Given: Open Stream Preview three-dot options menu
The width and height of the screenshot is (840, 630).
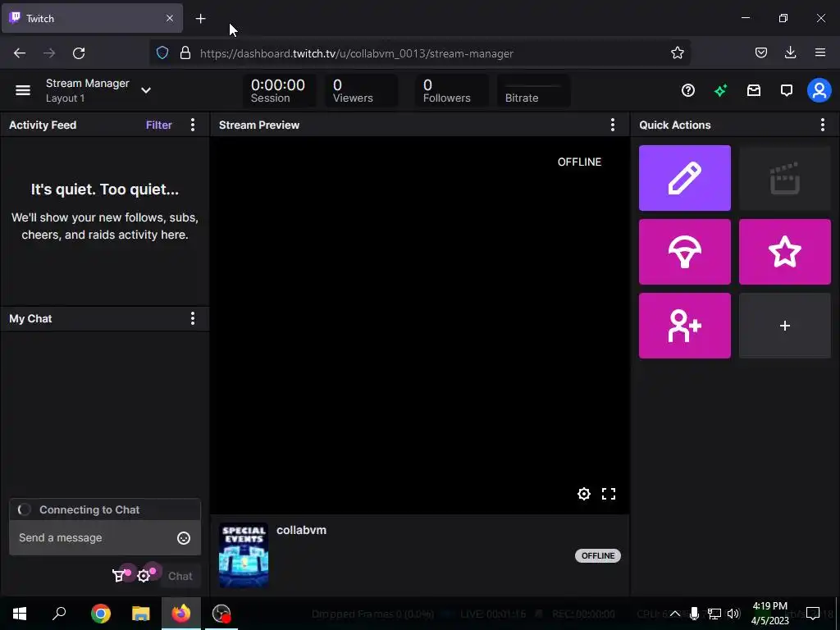Looking at the screenshot, I should point(612,125).
